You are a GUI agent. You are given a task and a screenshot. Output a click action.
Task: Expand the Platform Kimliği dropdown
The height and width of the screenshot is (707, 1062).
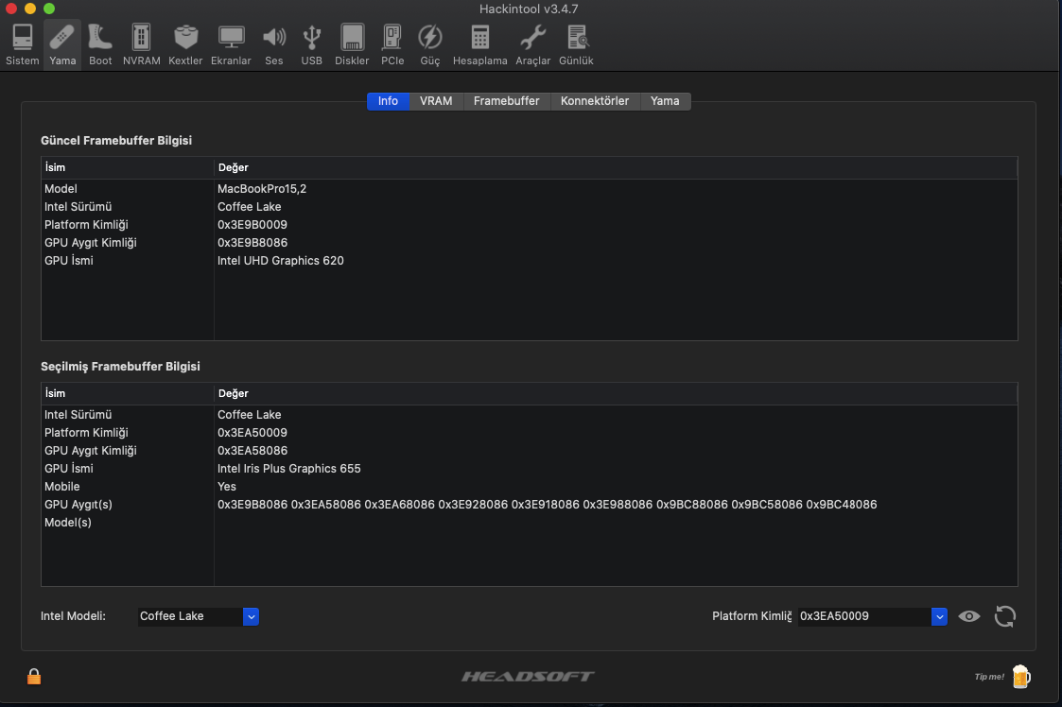[939, 615]
